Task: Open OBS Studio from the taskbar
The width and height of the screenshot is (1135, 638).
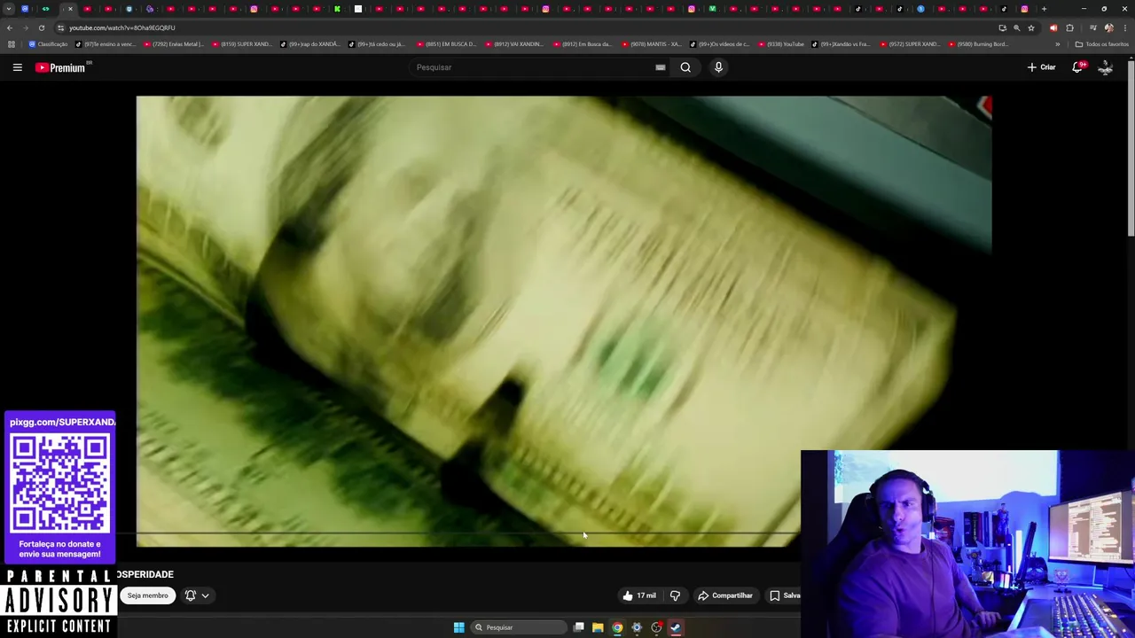Action: point(656,627)
